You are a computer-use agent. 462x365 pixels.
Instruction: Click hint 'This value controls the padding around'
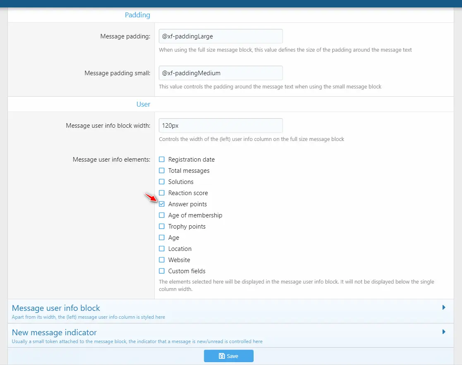click(x=270, y=87)
